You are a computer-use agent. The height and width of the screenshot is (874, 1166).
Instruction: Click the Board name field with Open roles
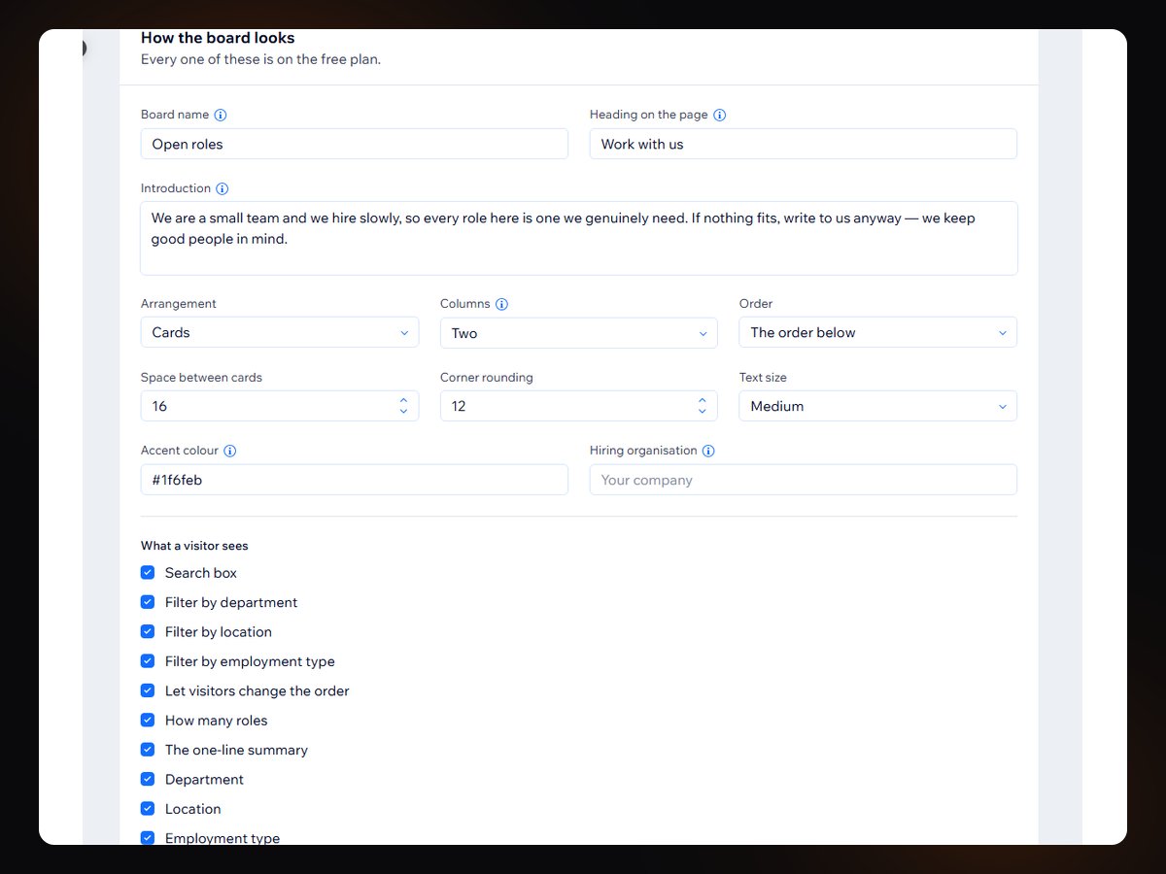(x=355, y=144)
